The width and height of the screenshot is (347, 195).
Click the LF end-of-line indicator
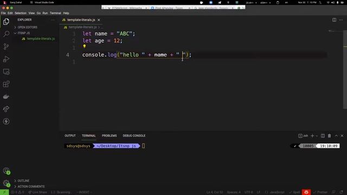coord(258,192)
